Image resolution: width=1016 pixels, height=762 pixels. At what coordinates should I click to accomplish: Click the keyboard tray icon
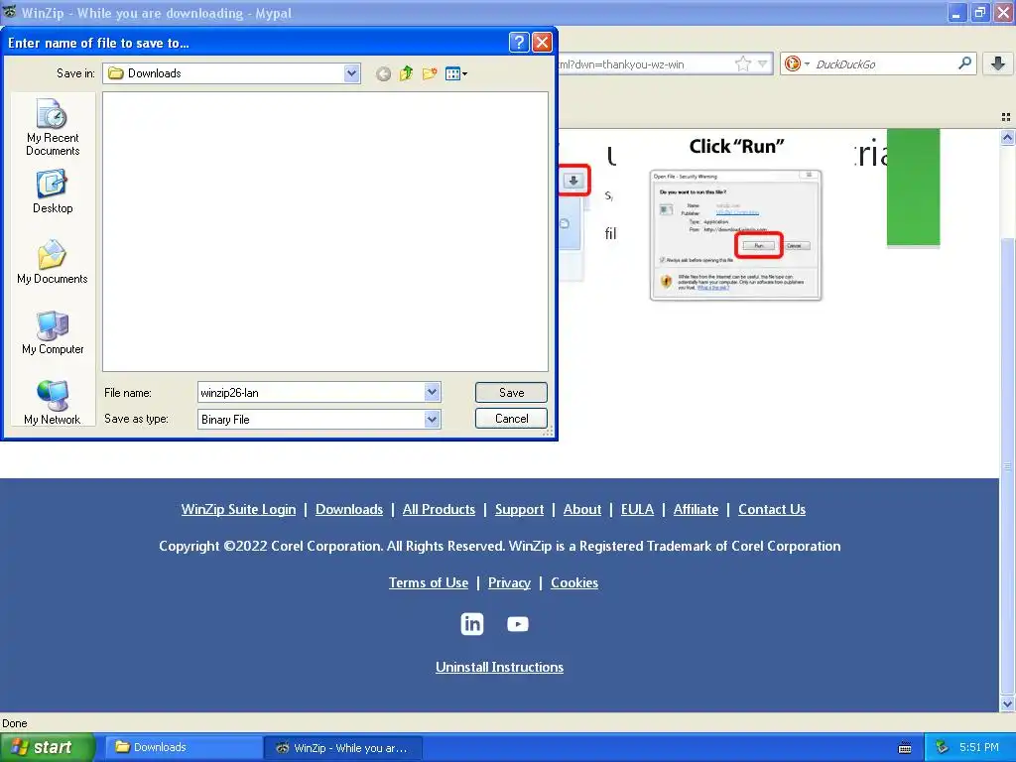tap(905, 748)
